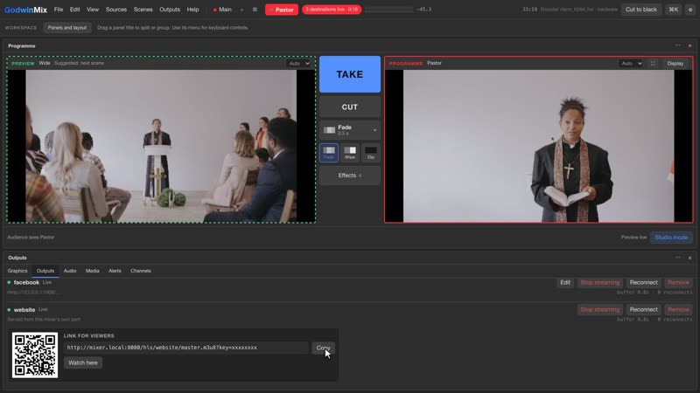This screenshot has width=700, height=393.
Task: Click the website destination name
Action: [x=24, y=310]
